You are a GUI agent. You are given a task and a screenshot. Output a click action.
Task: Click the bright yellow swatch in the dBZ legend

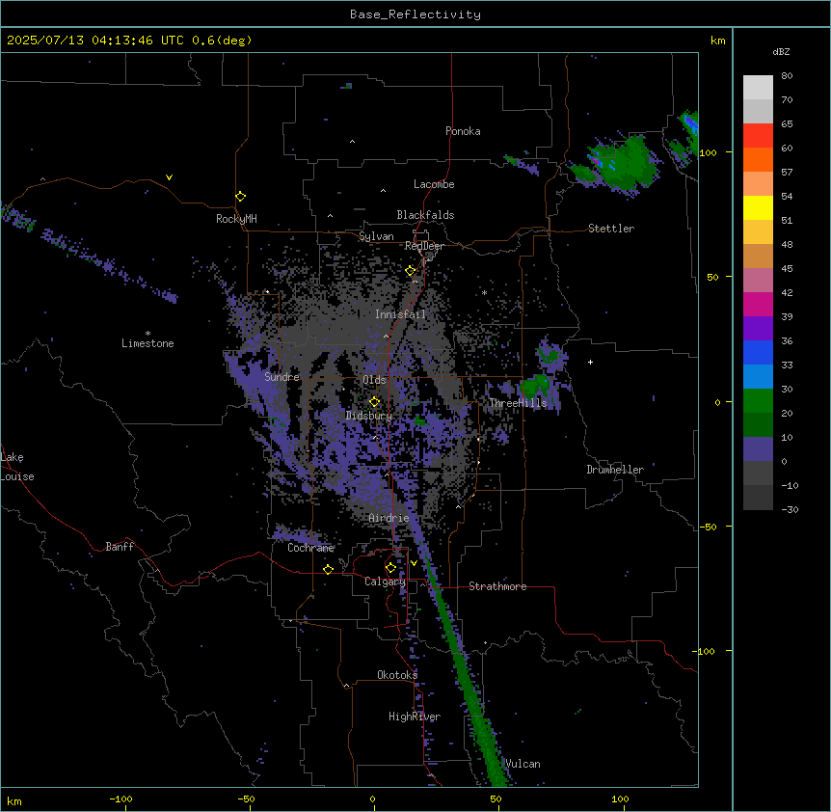coord(758,207)
